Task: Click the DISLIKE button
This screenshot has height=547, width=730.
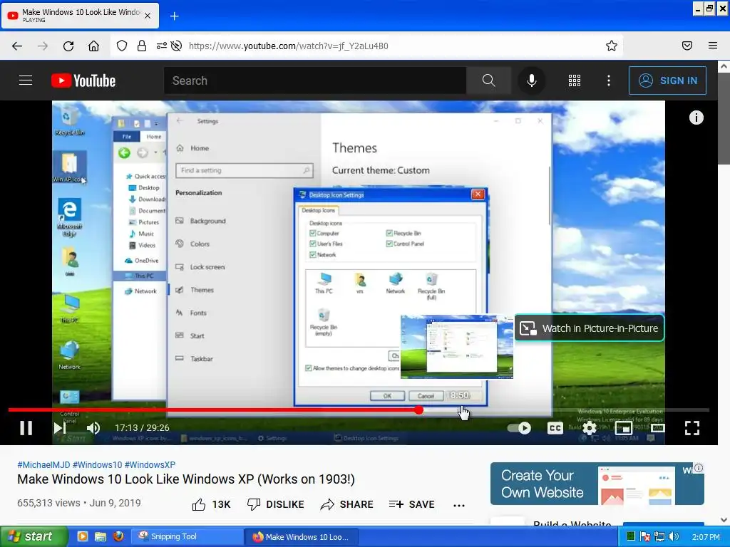Action: [275, 504]
